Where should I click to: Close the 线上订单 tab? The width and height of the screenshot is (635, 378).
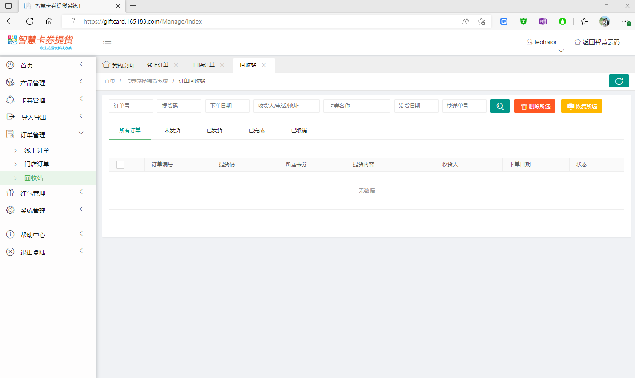176,65
